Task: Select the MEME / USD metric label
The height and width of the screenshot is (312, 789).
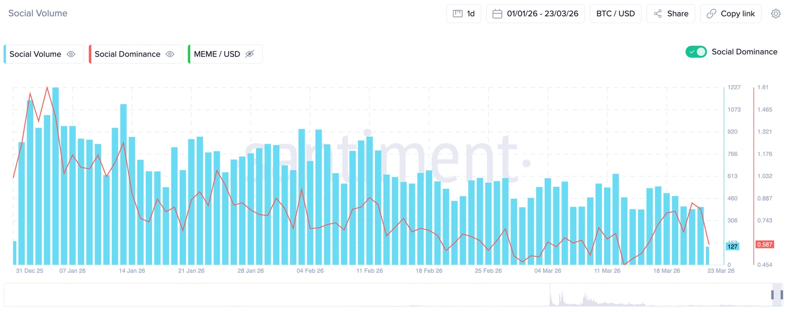Action: click(217, 54)
